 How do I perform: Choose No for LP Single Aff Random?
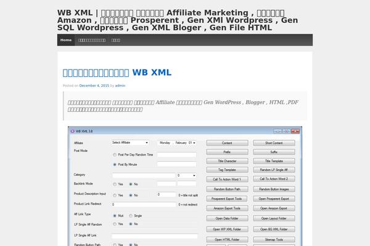coord(131,224)
